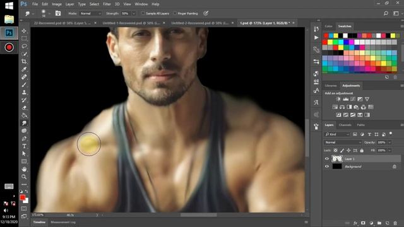Viewport: 404px width, 227px height.
Task: Select the Quick Selection tool
Action: tap(24, 54)
